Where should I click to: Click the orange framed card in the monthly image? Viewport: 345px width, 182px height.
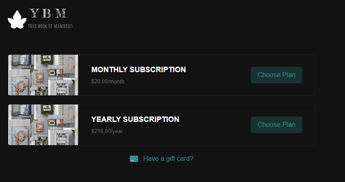click(40, 77)
